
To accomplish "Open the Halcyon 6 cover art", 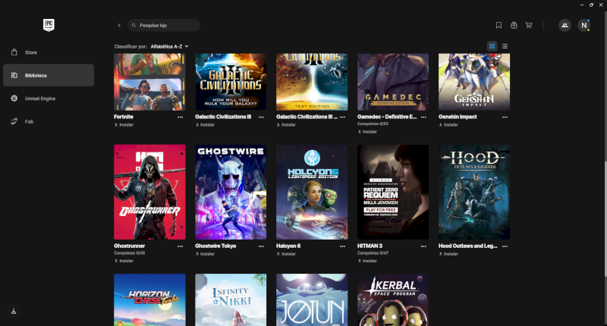I will pyautogui.click(x=312, y=193).
